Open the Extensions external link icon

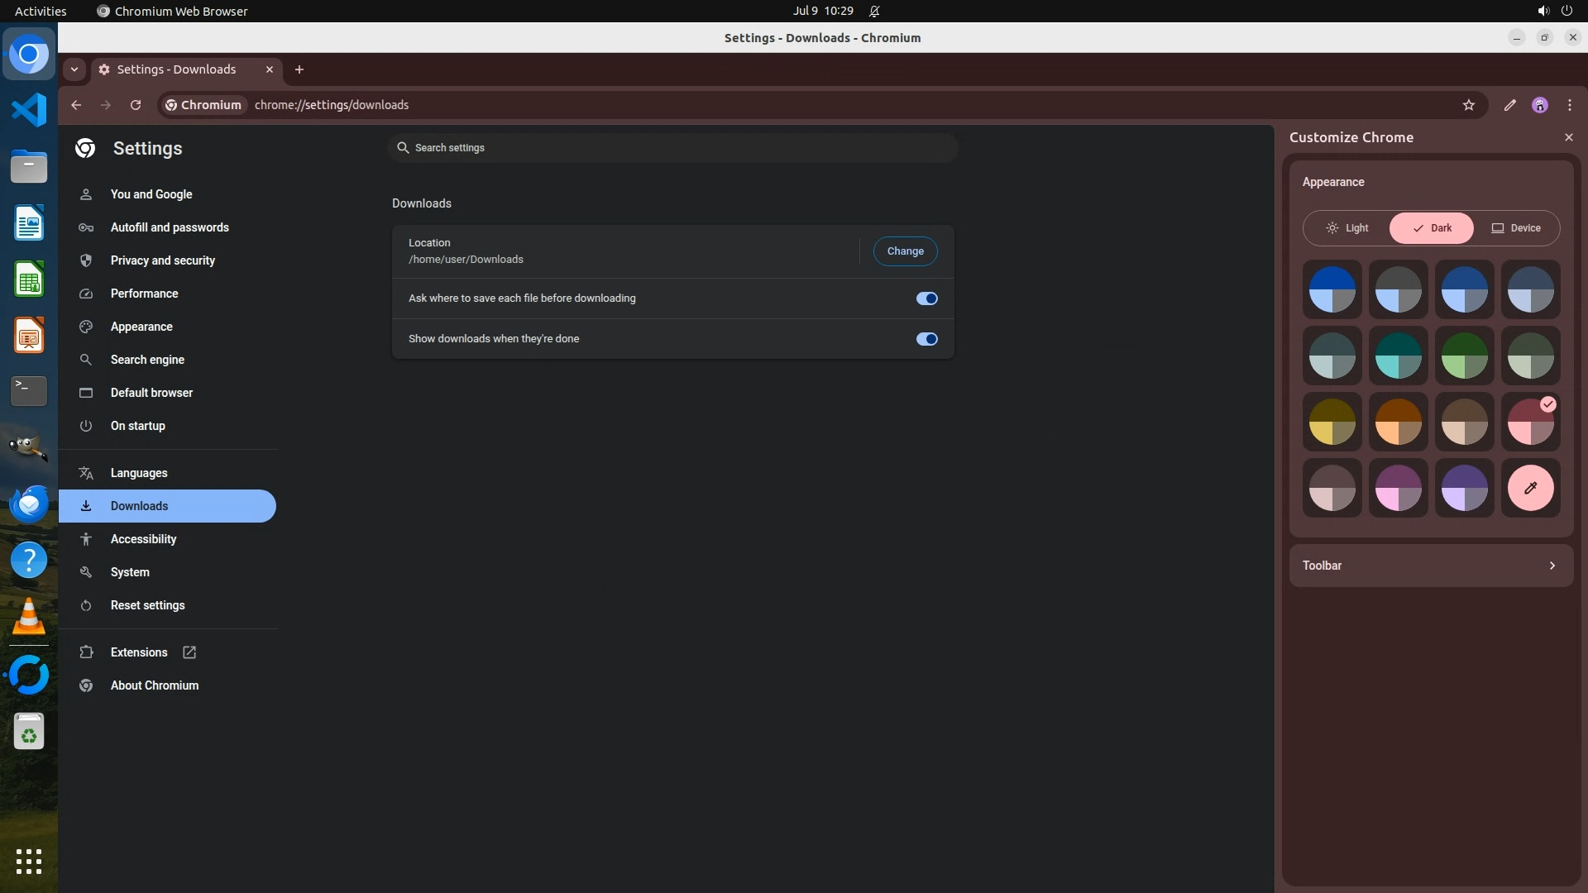189,652
